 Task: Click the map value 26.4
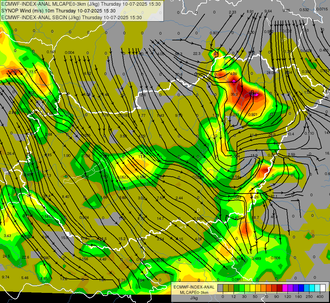(11, 154)
